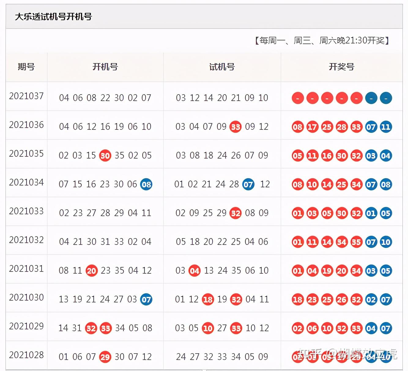Click 开机号 numbers 04 06 08 22 30 02 07

click(105, 98)
